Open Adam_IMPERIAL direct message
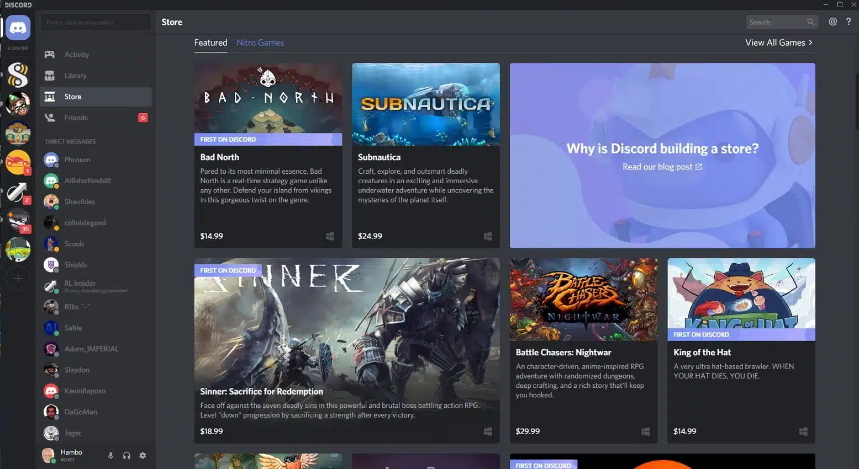The image size is (859, 469). point(95,349)
